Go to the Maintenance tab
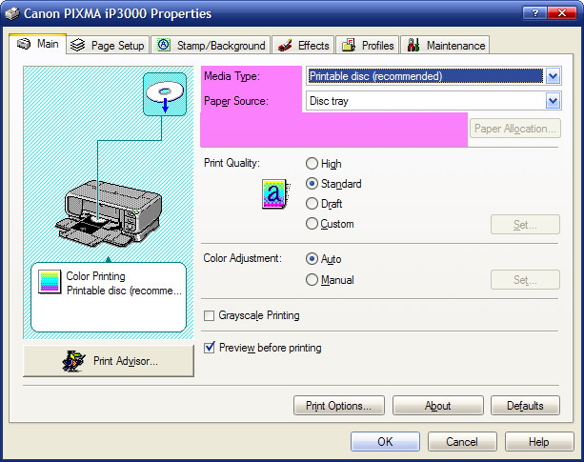 [445, 46]
